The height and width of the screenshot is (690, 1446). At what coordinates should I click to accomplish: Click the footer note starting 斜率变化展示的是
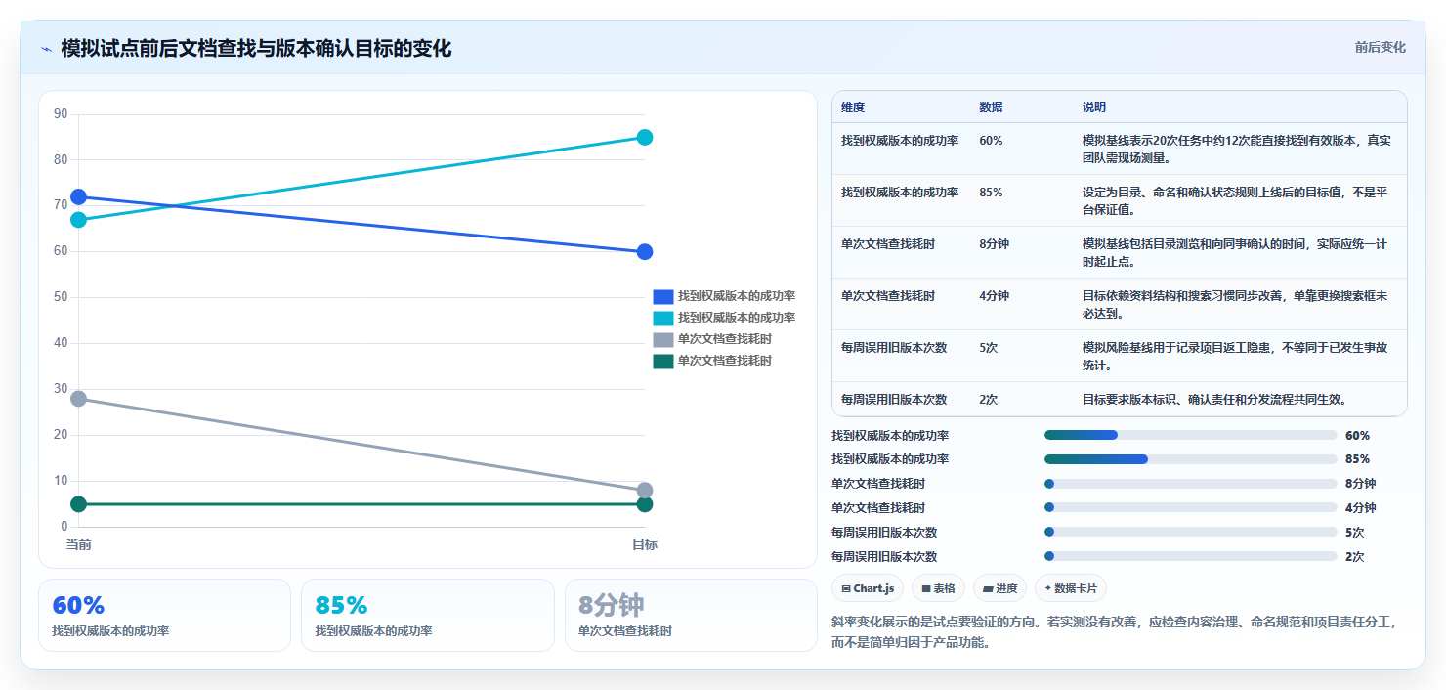point(1115,631)
